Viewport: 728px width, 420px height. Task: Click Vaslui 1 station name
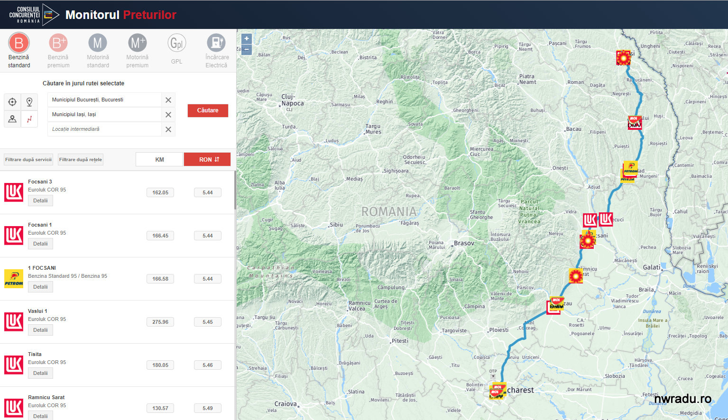[x=37, y=311]
